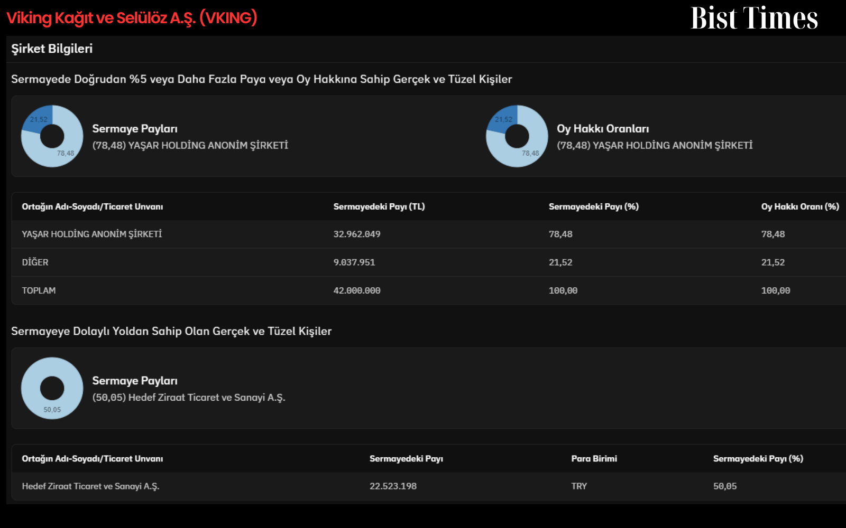
Task: Click the Oy Hakkı Oranları title
Action: click(x=603, y=129)
